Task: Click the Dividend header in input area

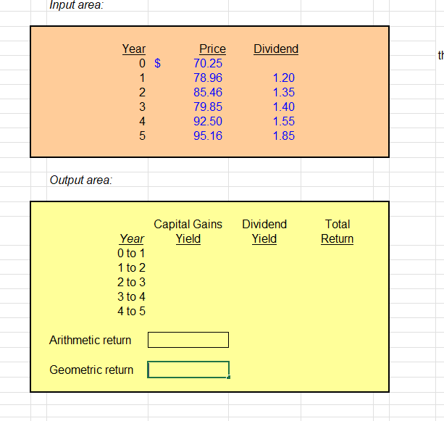Action: pyautogui.click(x=276, y=49)
